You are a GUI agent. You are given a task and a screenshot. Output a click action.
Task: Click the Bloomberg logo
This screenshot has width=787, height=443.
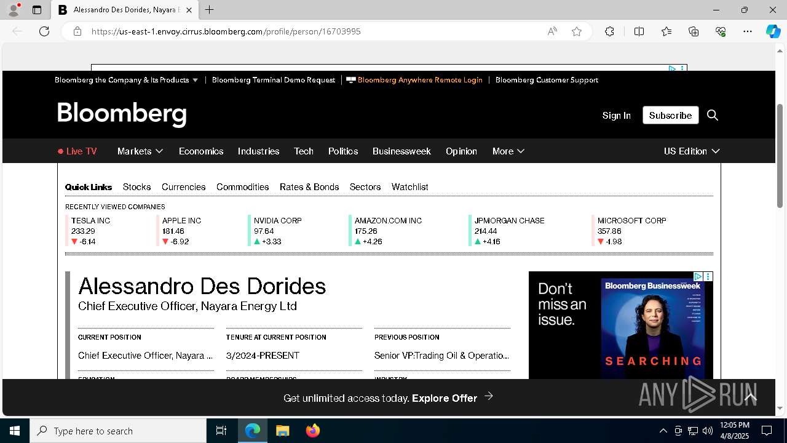[x=122, y=114]
